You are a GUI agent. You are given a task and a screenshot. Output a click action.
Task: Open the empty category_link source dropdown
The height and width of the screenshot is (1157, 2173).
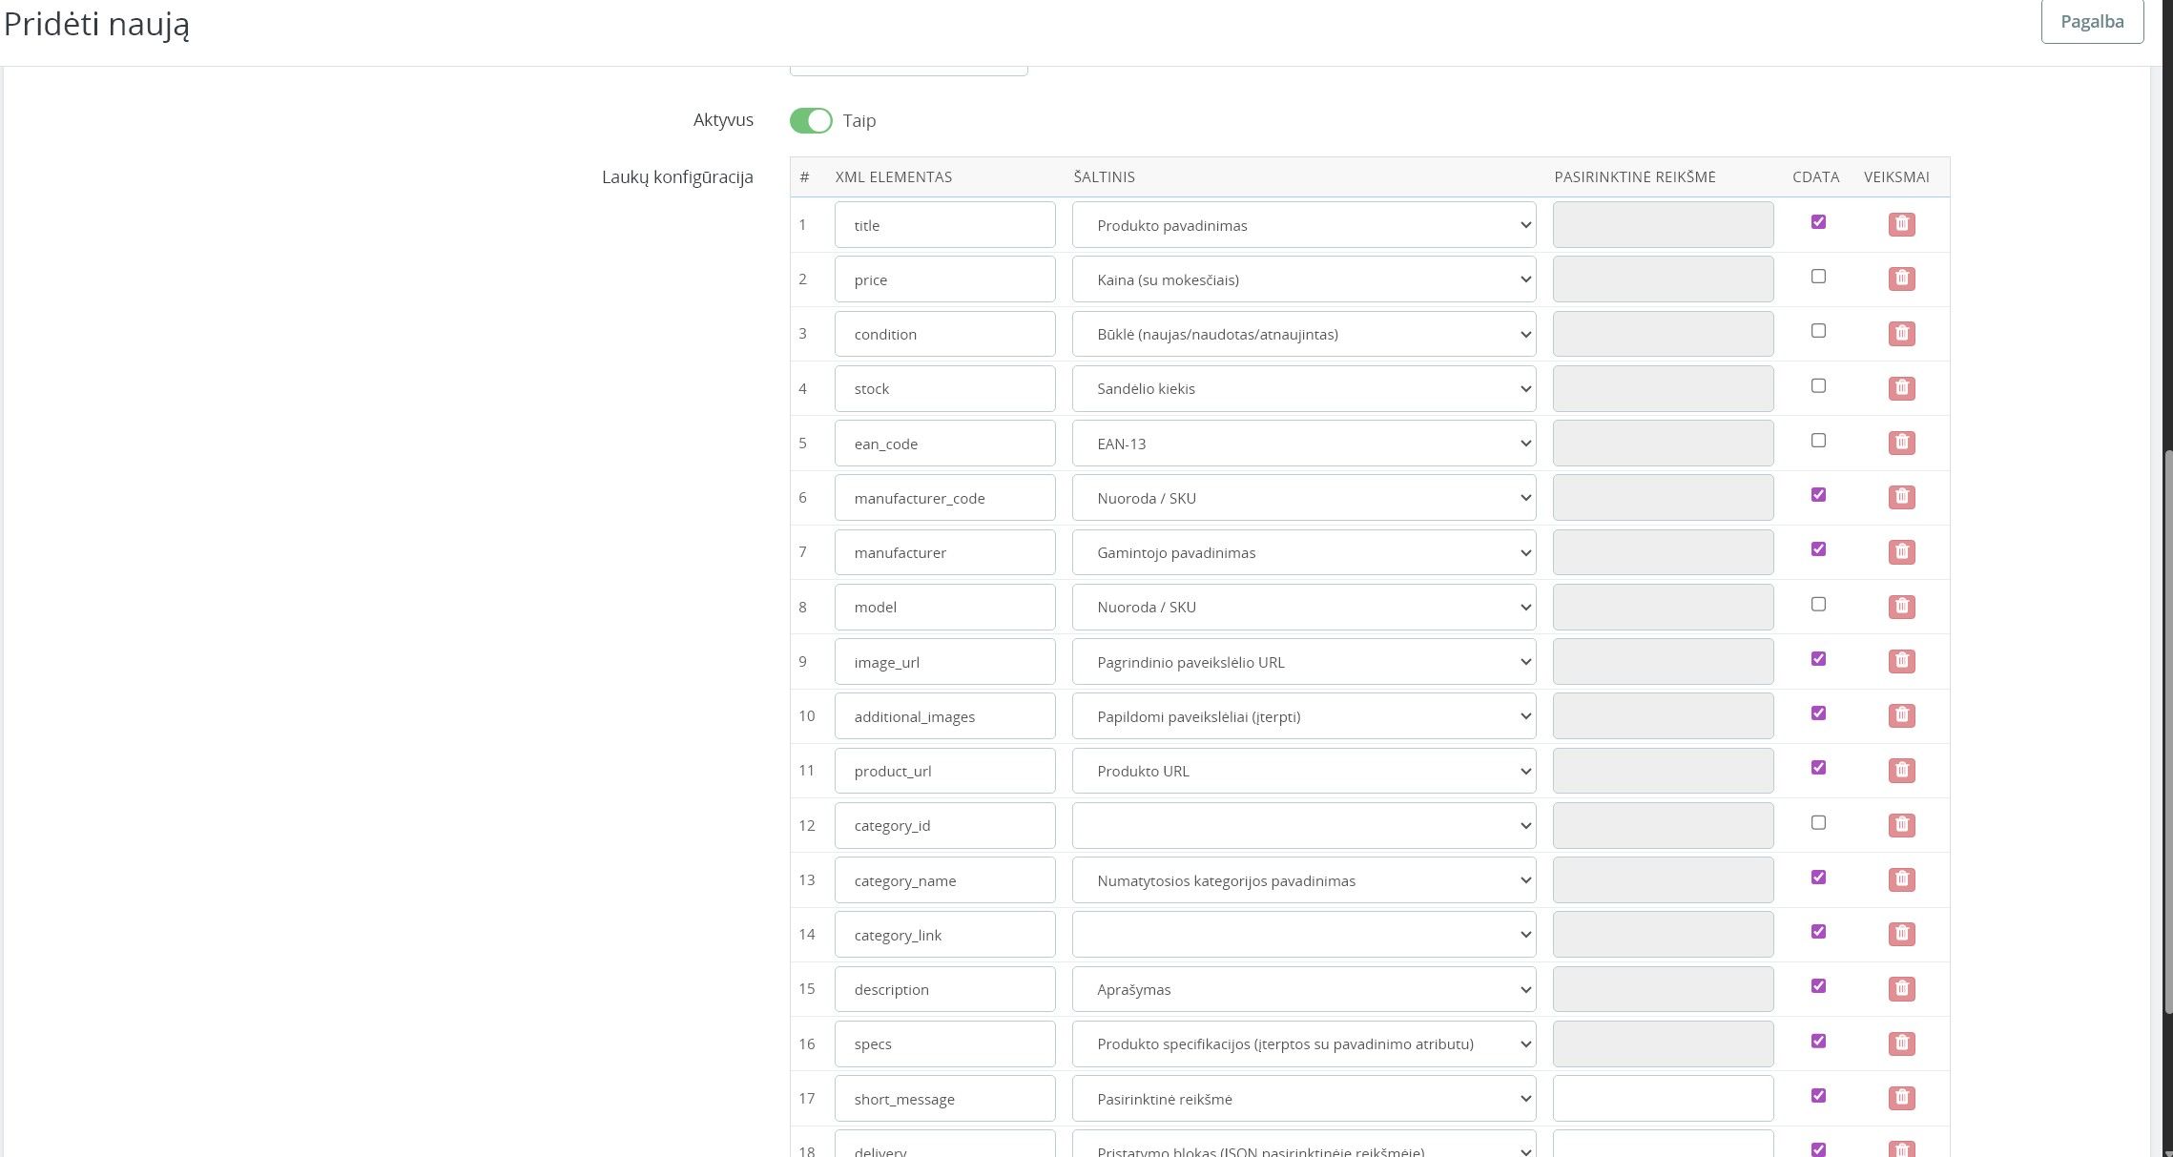1303,935
